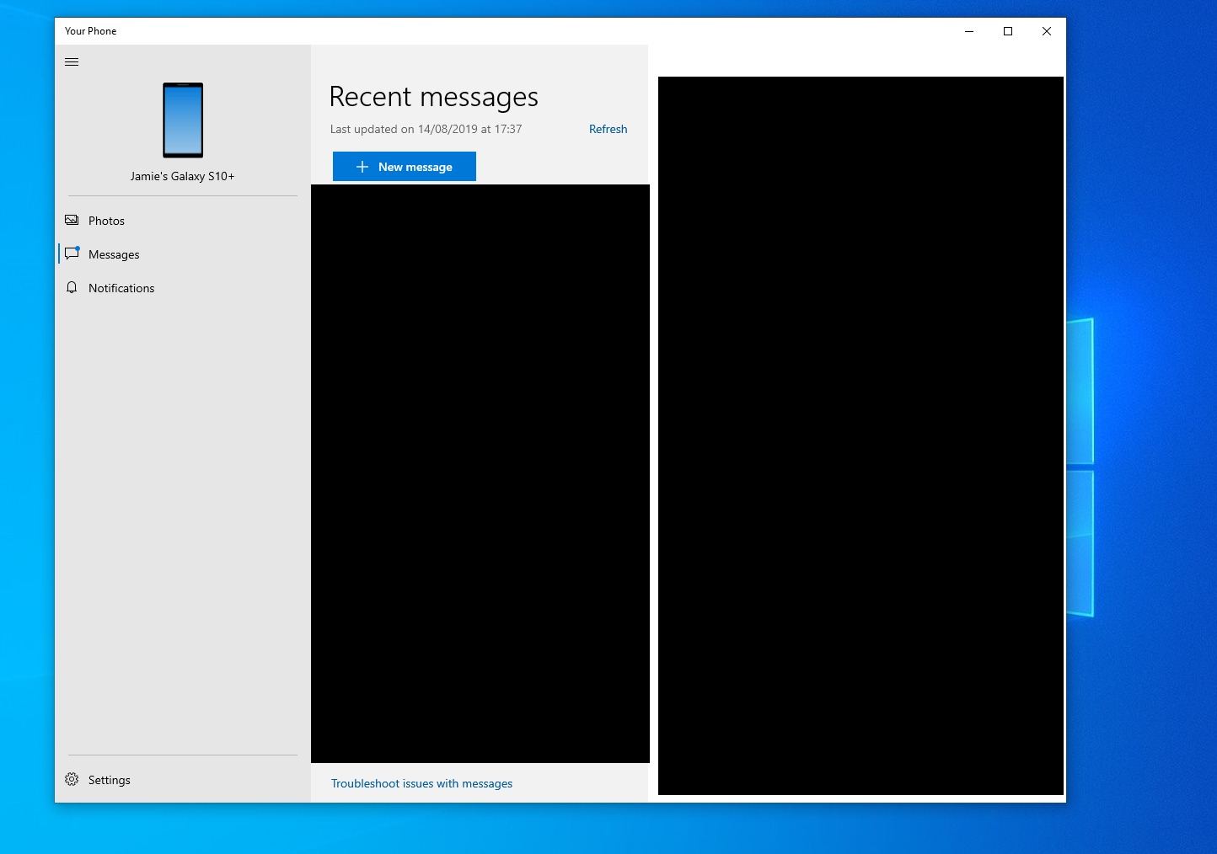The image size is (1217, 854).
Task: Click the plus icon on New message
Action: [x=362, y=167]
